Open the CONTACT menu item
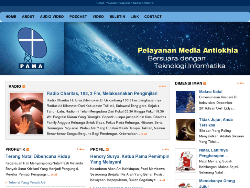250x188 pixels. pos(153,17)
